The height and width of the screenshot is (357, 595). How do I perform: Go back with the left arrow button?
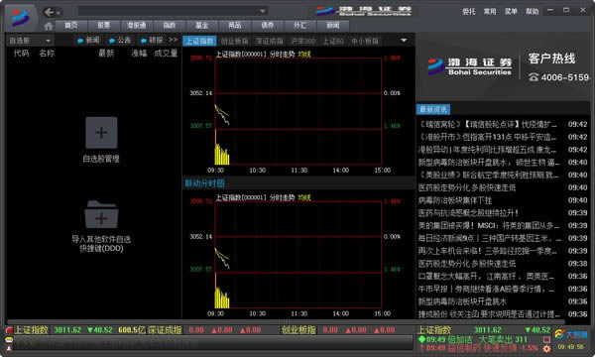click(49, 12)
